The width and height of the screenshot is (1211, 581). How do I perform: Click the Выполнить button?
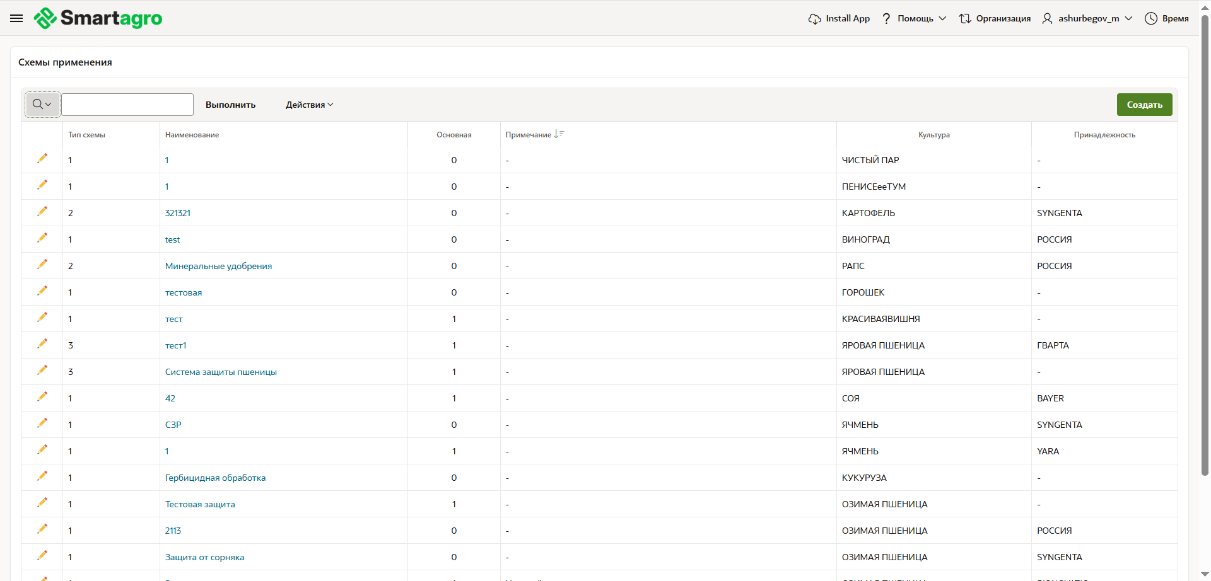[230, 105]
